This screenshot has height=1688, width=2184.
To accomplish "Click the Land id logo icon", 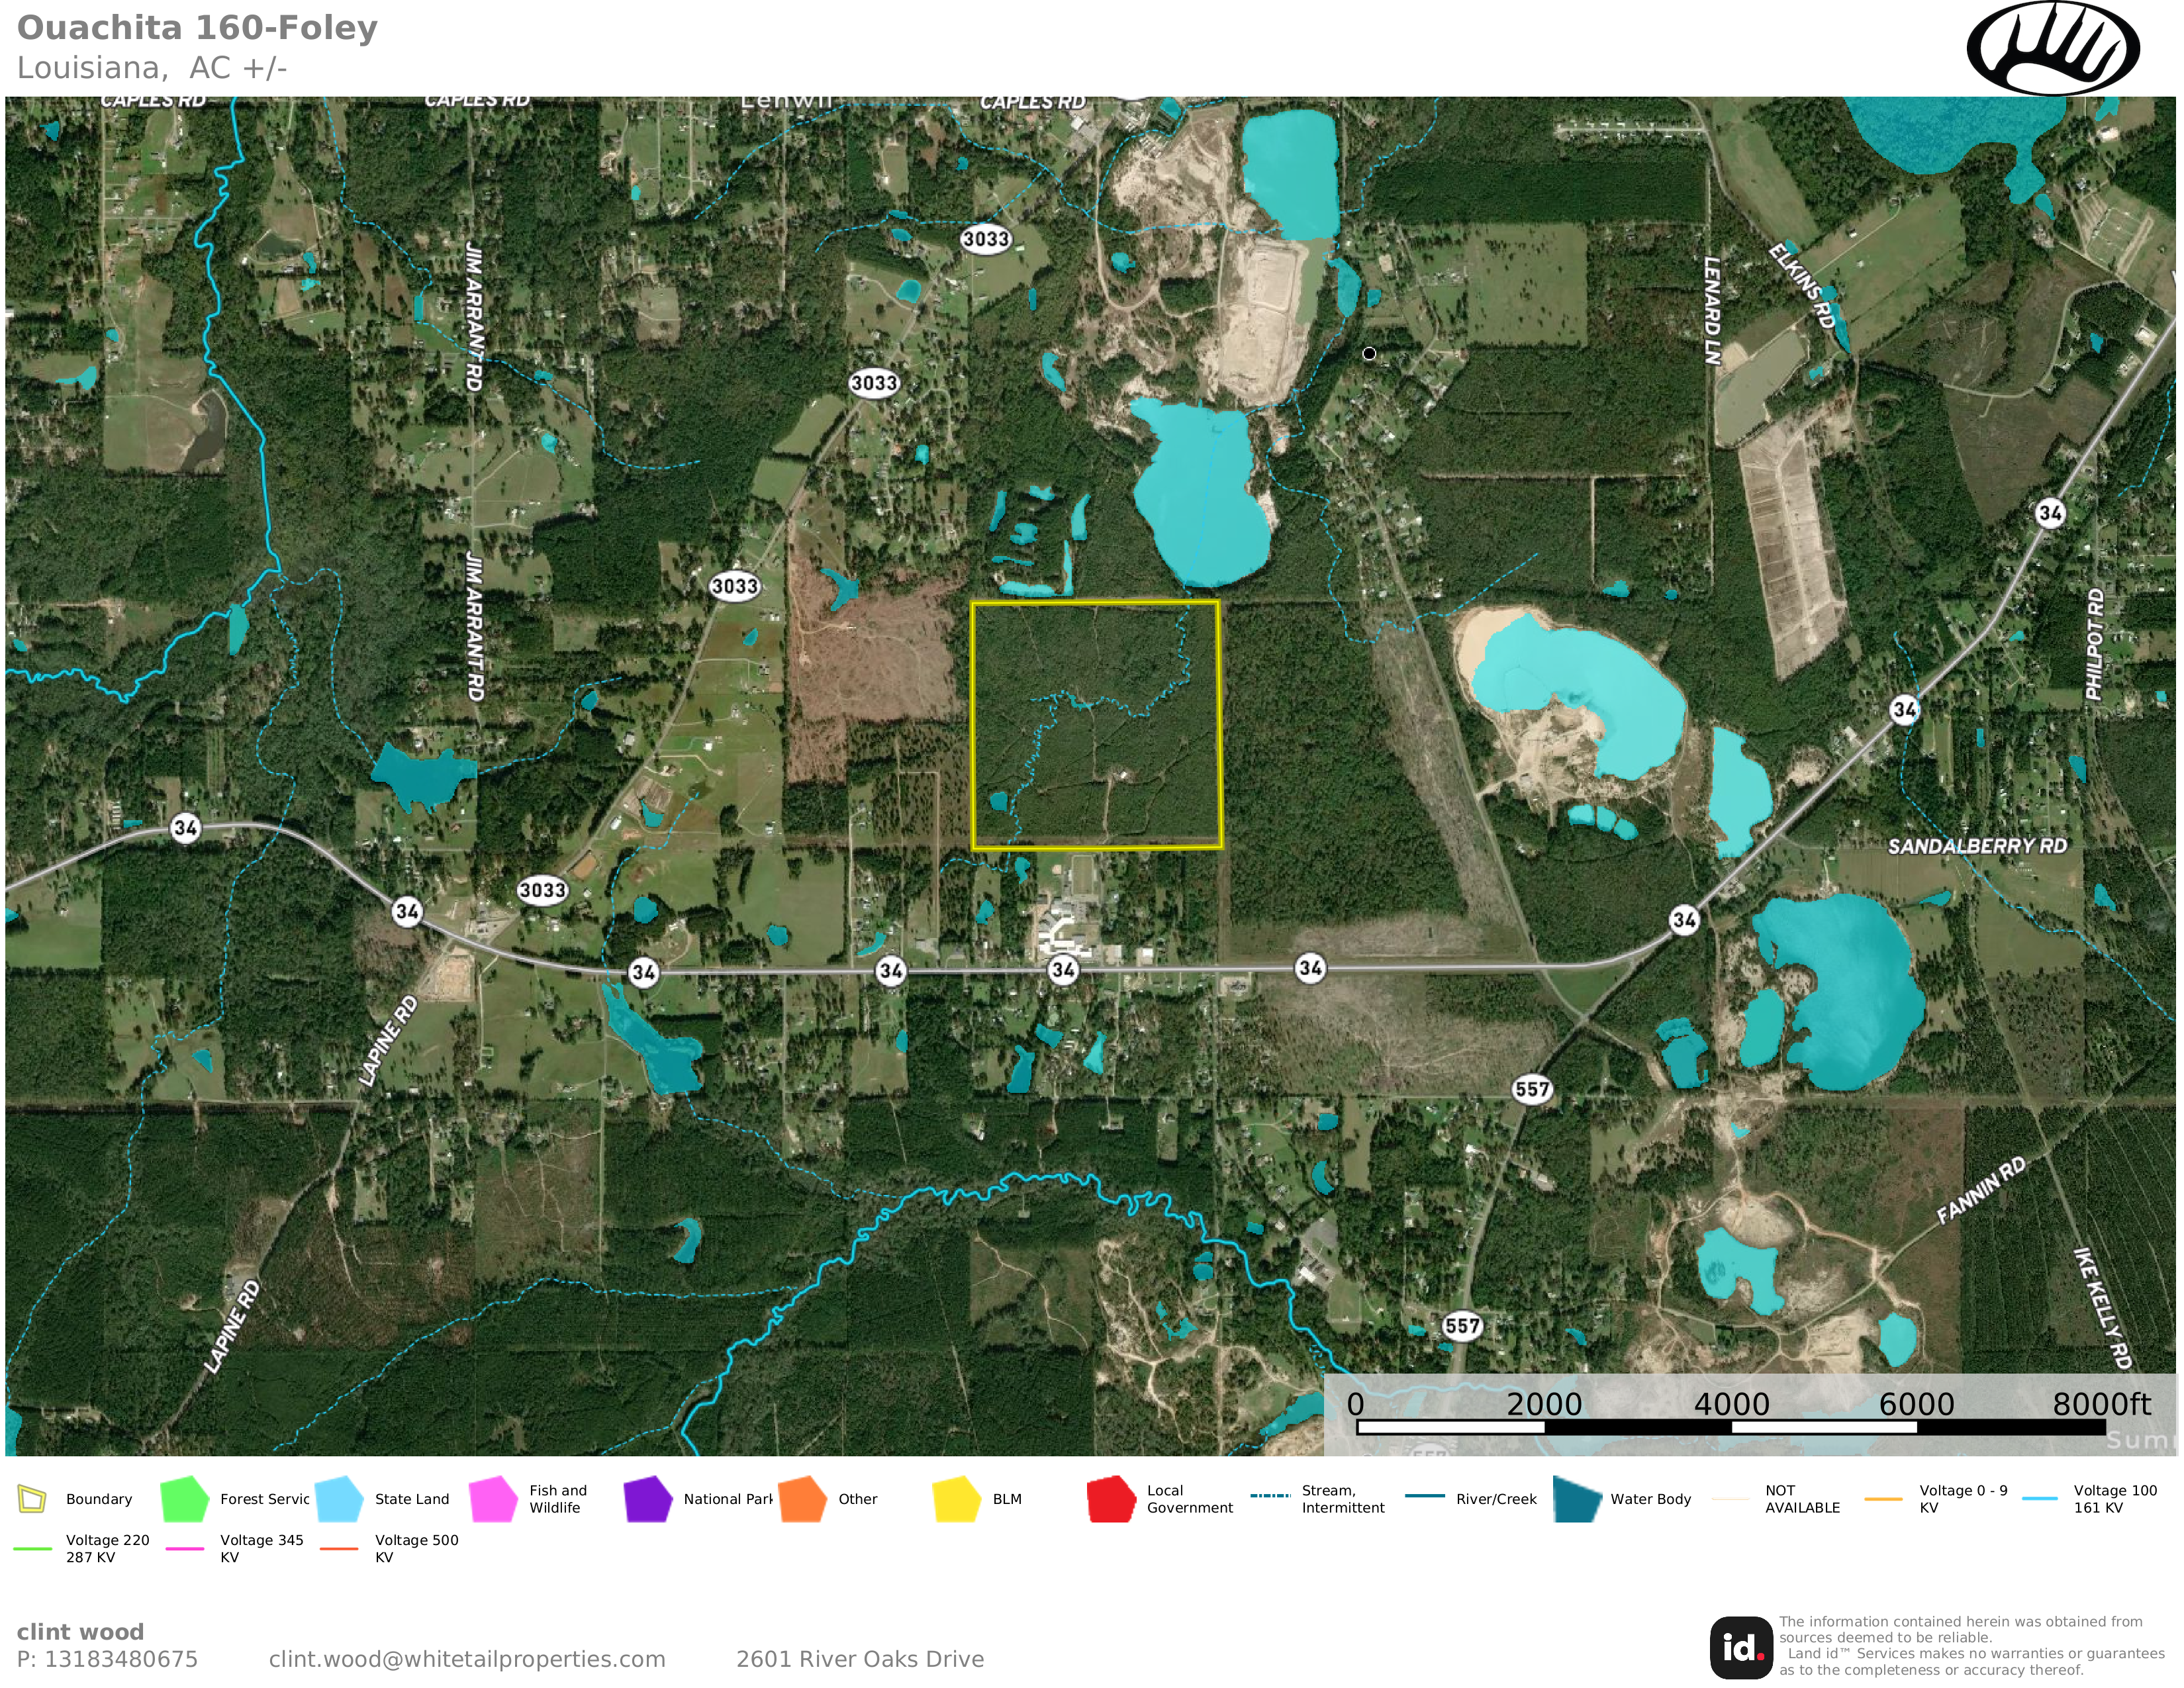I will 1741,1647.
